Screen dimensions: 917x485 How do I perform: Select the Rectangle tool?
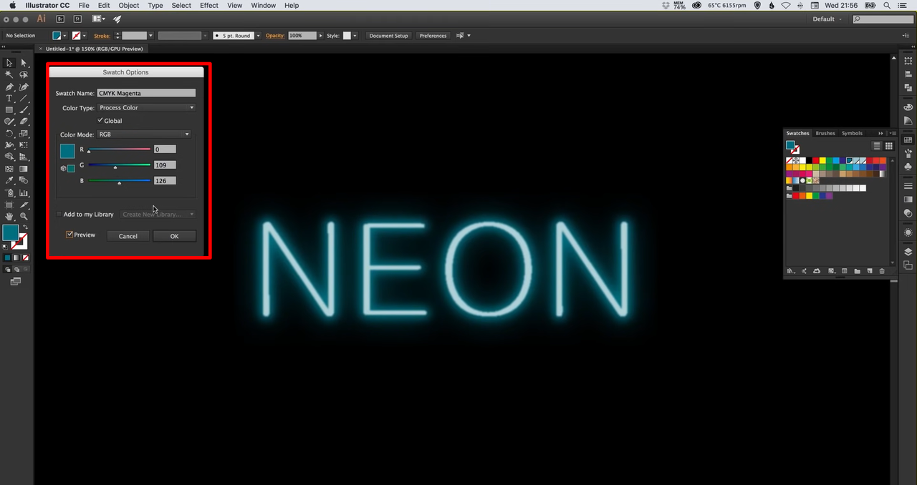click(x=9, y=110)
